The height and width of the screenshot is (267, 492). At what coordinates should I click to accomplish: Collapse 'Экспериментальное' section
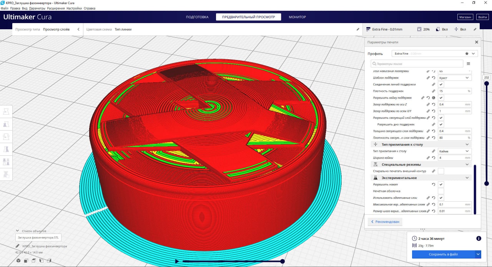pos(421,178)
